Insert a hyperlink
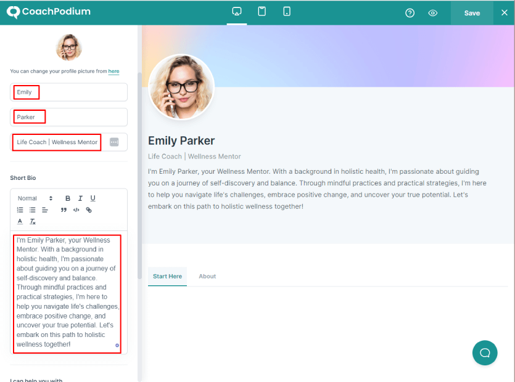The image size is (515, 382). [x=89, y=210]
